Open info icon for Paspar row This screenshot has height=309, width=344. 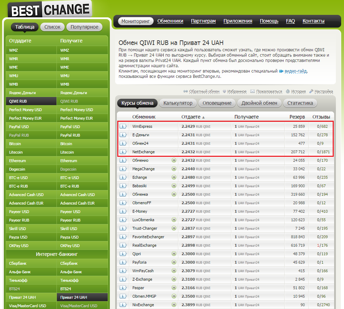123,288
